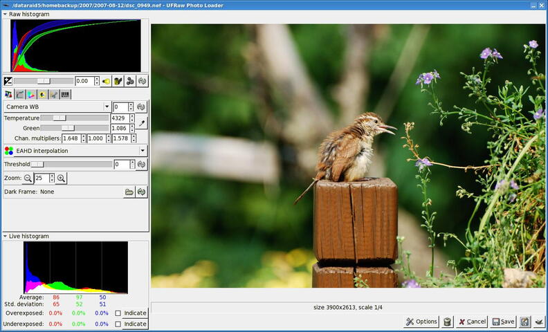Click the trash can delete icon
The height and width of the screenshot is (332, 548).
(448, 322)
